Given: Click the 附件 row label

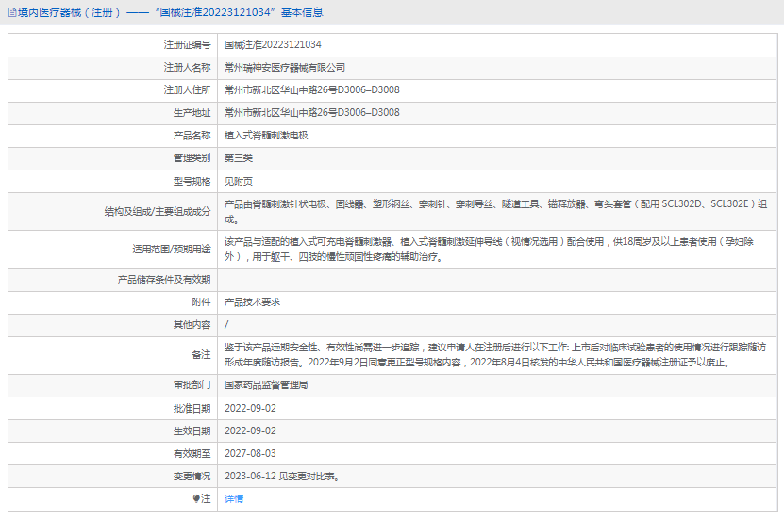Looking at the screenshot, I should click(x=201, y=302).
